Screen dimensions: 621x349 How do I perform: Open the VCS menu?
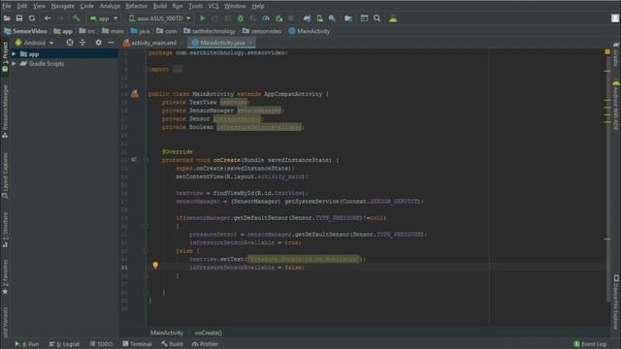pos(213,6)
